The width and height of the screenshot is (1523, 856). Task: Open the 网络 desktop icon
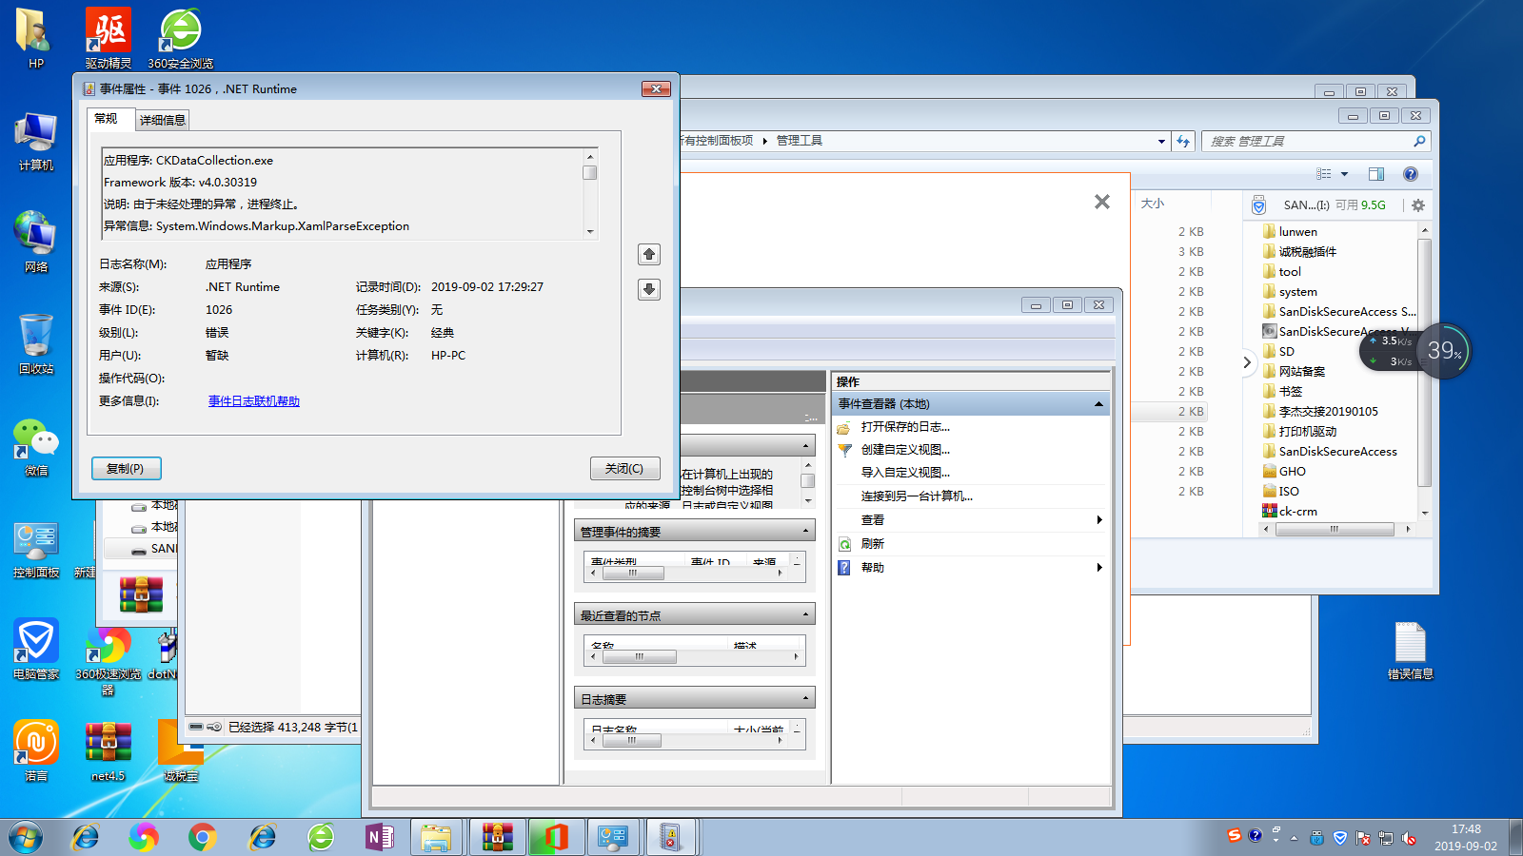[x=36, y=242]
